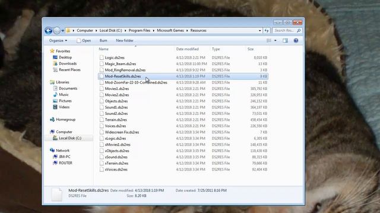Open the recent locations dropdown arrow
The image size is (380, 213).
63,31
